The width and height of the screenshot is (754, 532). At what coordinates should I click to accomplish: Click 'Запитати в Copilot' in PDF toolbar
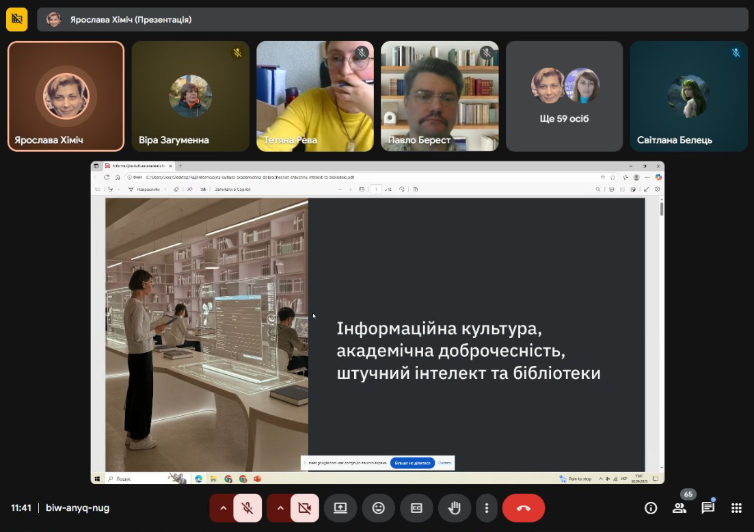click(x=232, y=189)
